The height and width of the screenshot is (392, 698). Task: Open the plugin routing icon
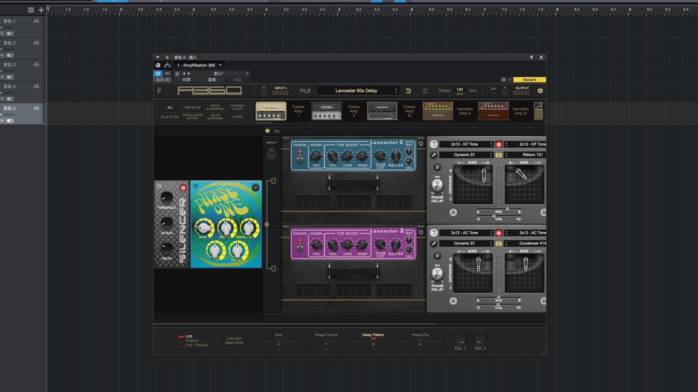(x=167, y=65)
